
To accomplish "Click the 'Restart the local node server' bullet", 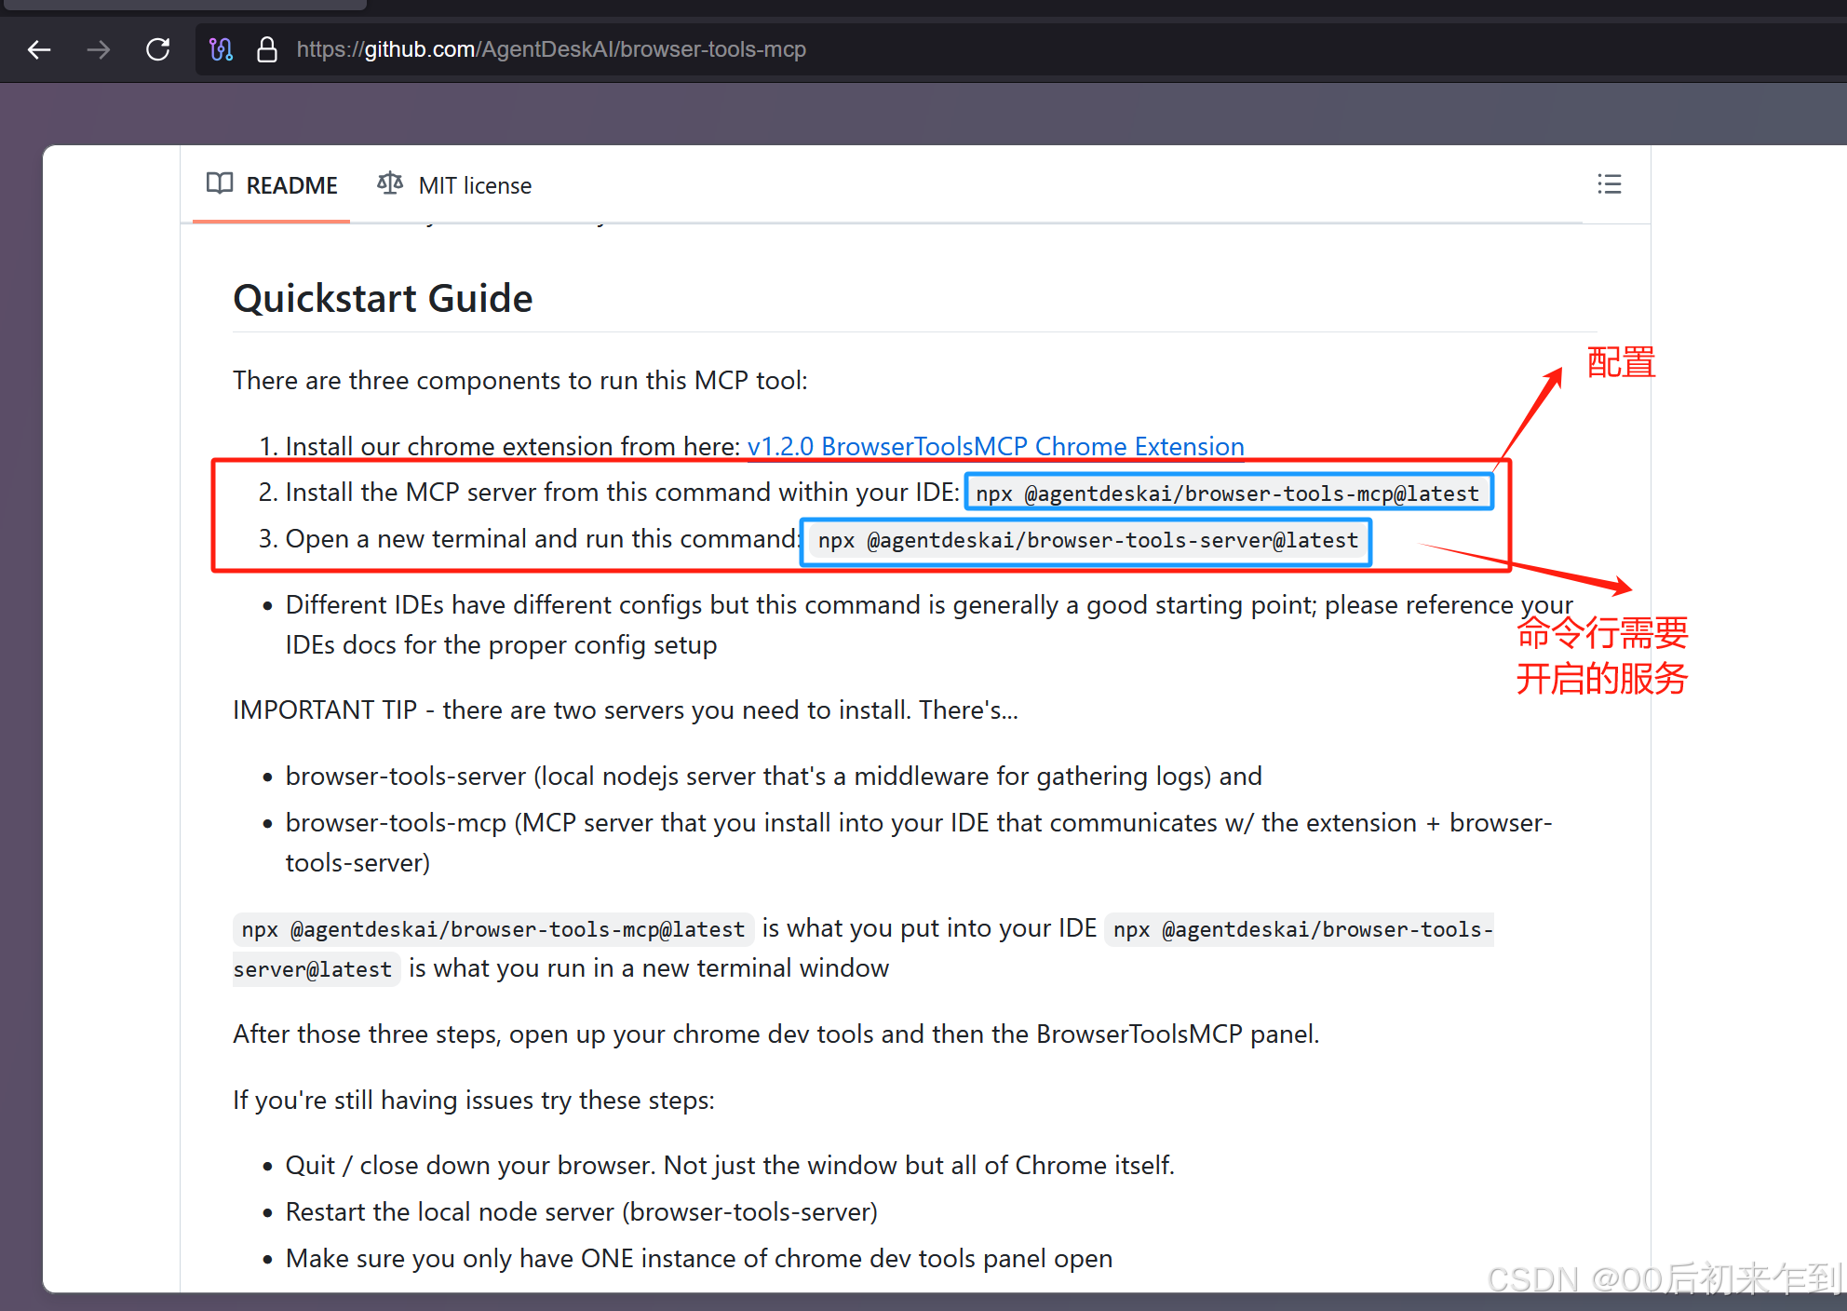I will (581, 1211).
